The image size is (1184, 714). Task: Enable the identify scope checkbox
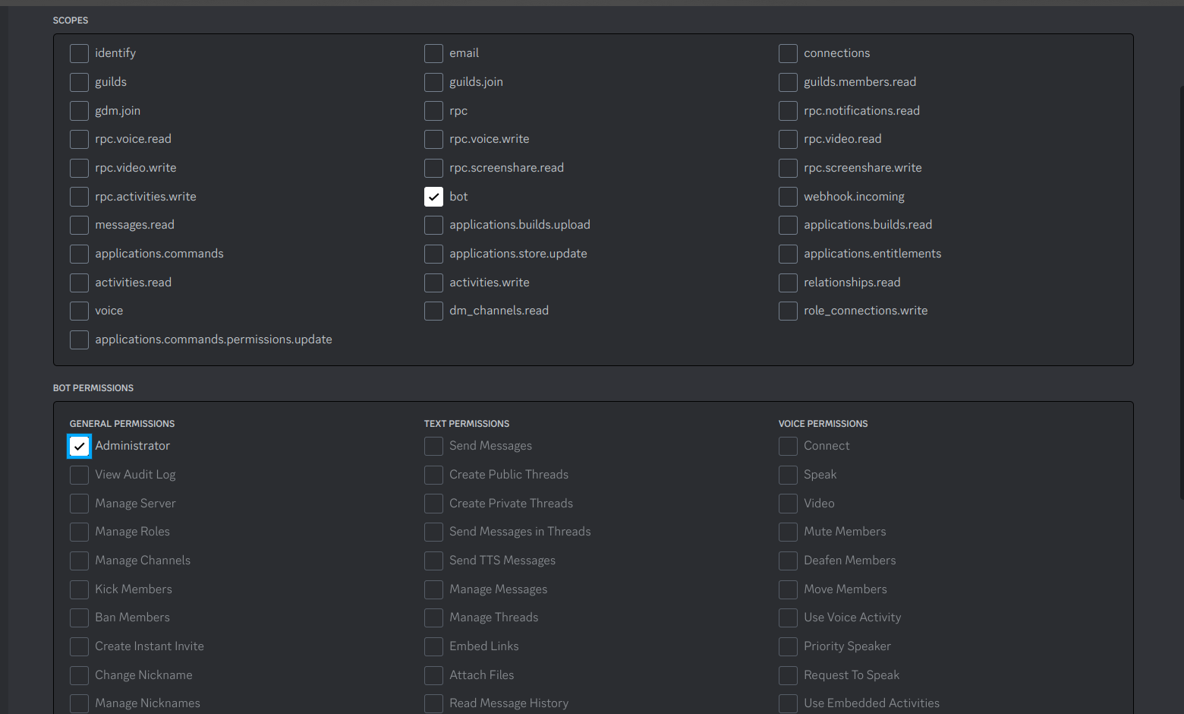coord(79,53)
